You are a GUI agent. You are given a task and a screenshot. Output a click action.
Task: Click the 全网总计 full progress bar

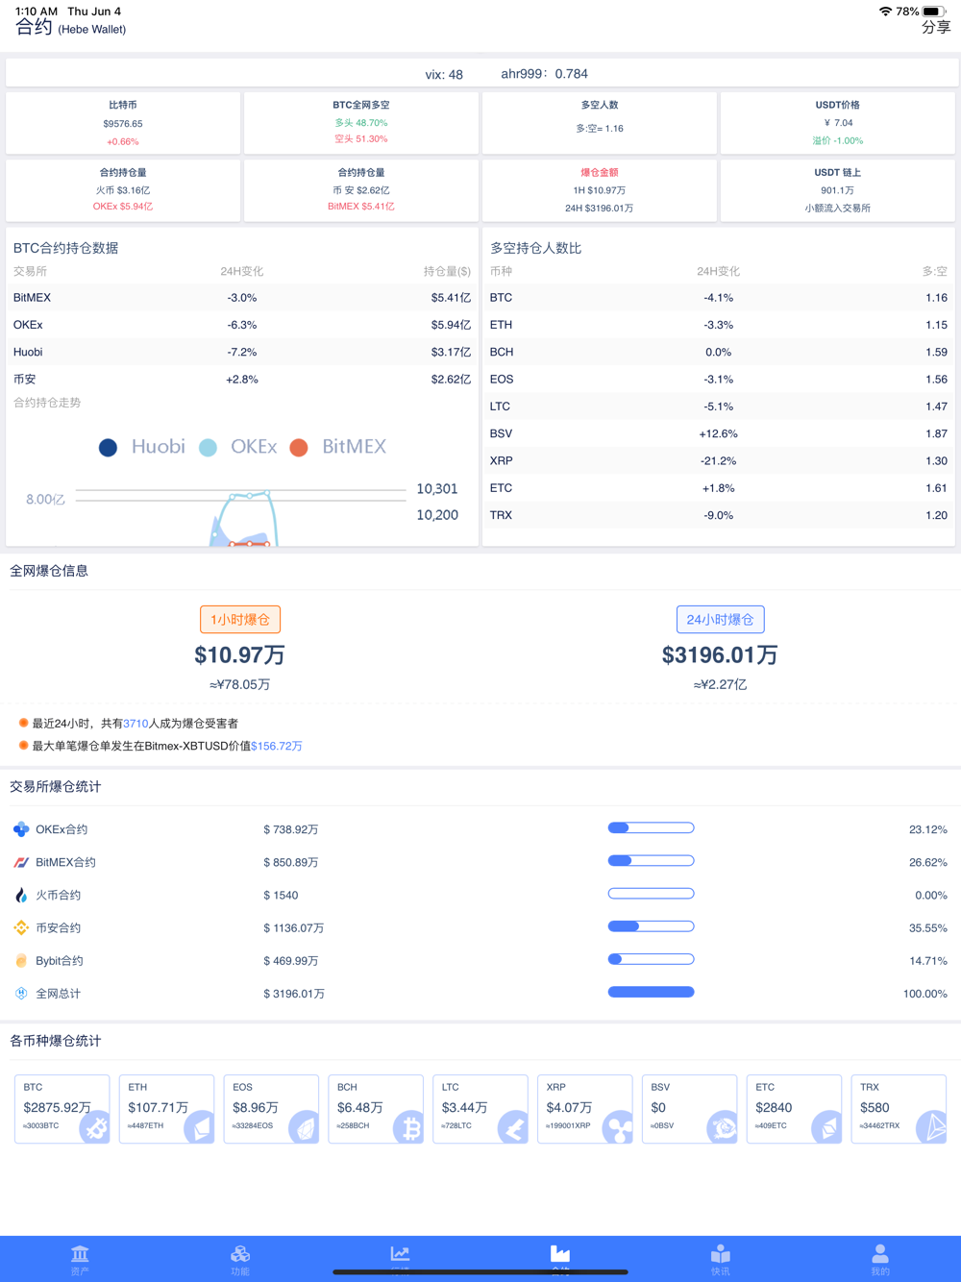pos(652,992)
